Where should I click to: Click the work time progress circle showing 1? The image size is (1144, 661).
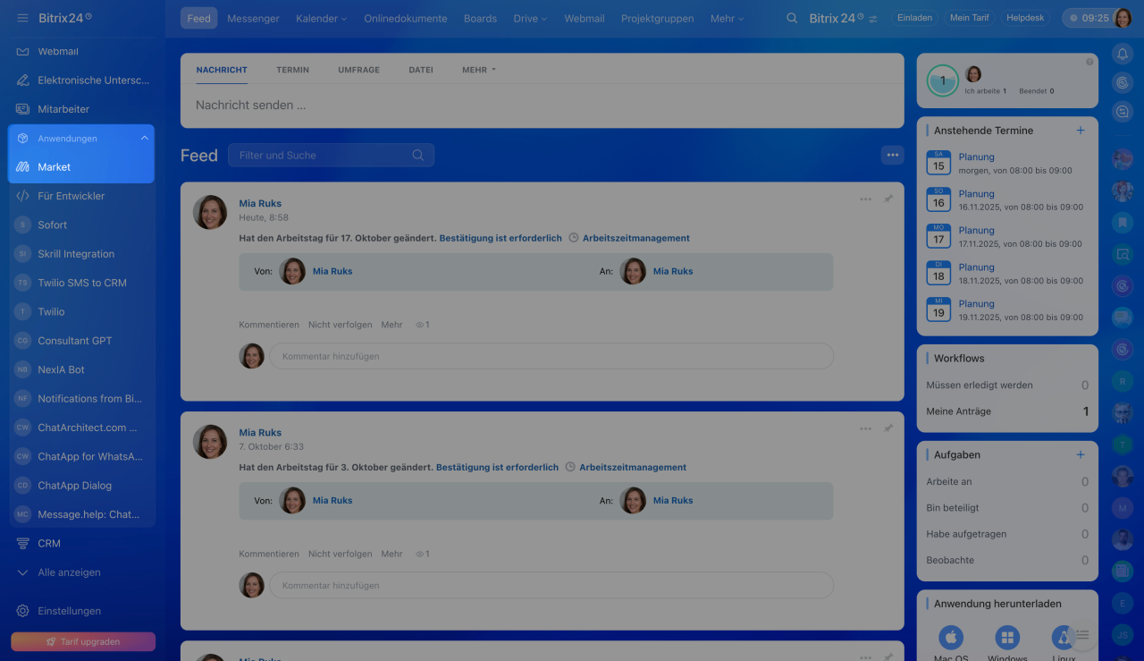pyautogui.click(x=943, y=81)
